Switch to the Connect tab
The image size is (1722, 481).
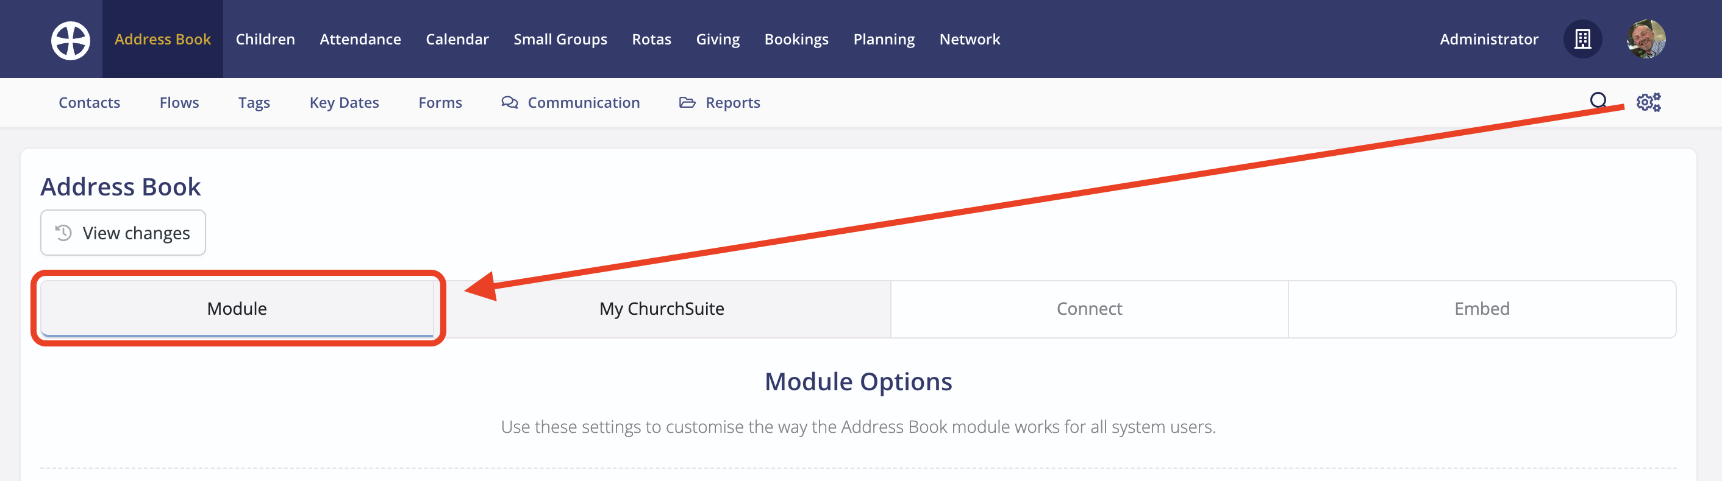1089,309
